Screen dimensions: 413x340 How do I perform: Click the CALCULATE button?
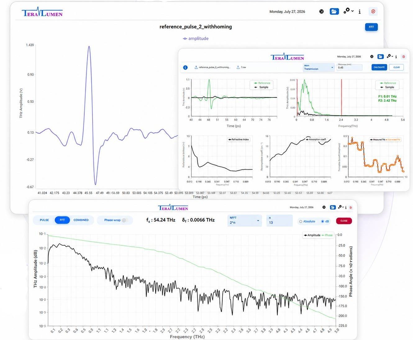coord(379,67)
